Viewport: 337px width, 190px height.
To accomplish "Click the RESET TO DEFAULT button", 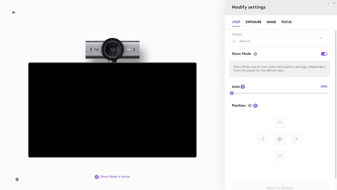I will click(280, 187).
